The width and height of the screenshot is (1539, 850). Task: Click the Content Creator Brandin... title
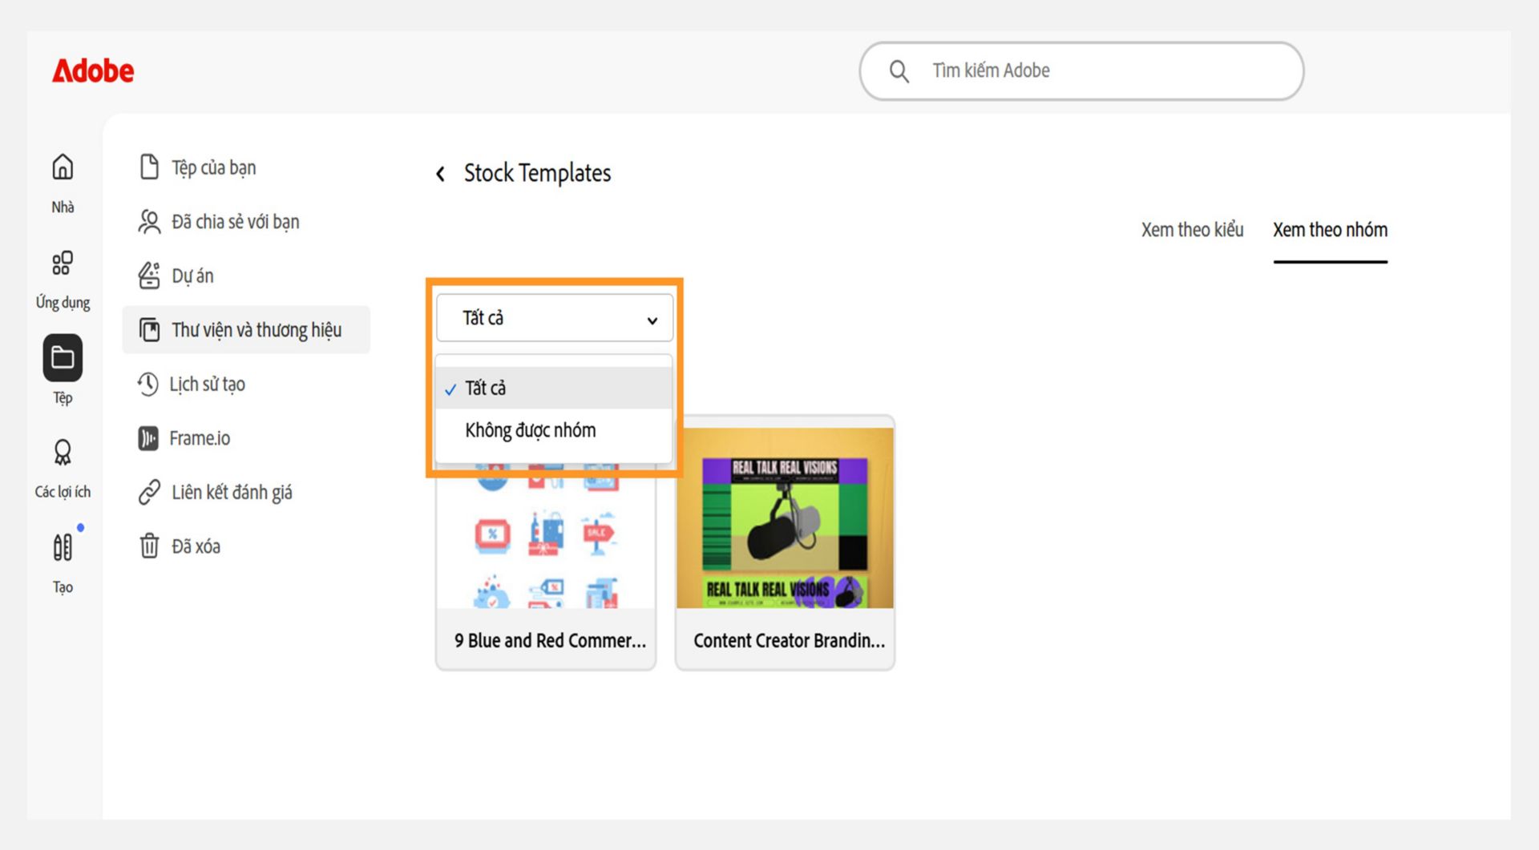pyautogui.click(x=790, y=641)
